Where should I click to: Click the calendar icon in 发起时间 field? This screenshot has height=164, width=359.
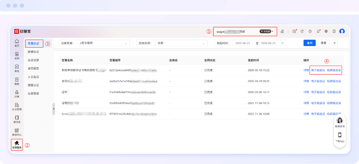283,43
